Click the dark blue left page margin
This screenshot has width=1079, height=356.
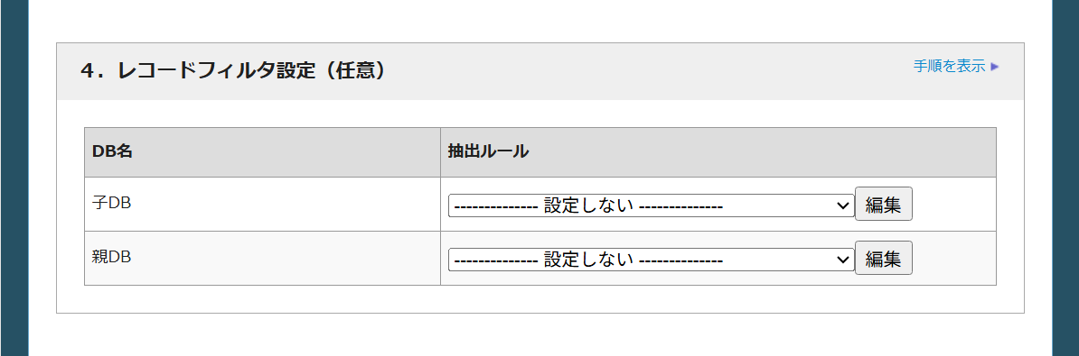point(14,178)
